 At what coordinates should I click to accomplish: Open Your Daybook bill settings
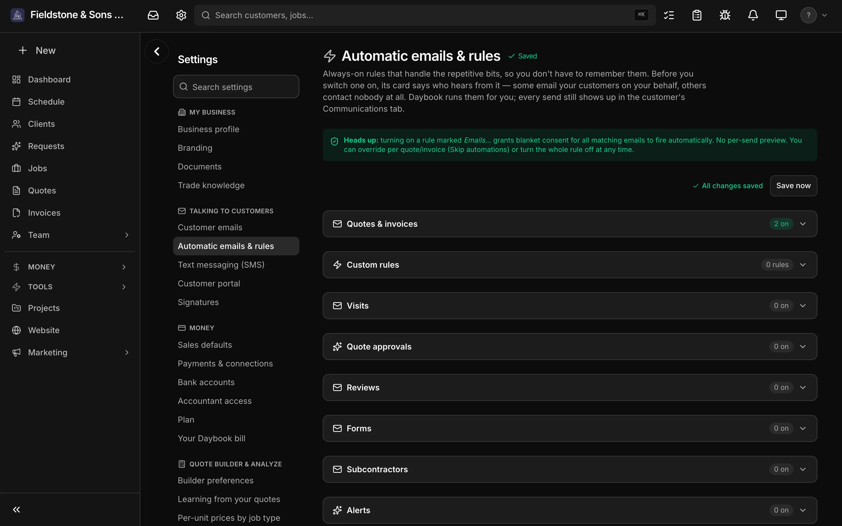click(236, 438)
